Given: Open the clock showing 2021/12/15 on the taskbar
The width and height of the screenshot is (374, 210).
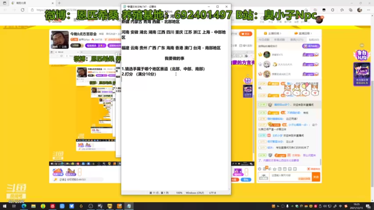Looking at the screenshot, I should [x=356, y=206].
